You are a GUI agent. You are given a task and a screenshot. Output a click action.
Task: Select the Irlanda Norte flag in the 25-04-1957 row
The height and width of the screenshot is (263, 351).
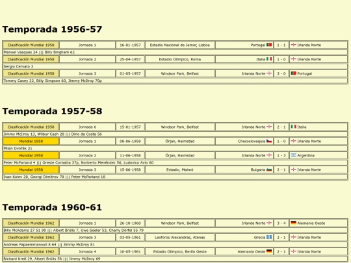293,59
